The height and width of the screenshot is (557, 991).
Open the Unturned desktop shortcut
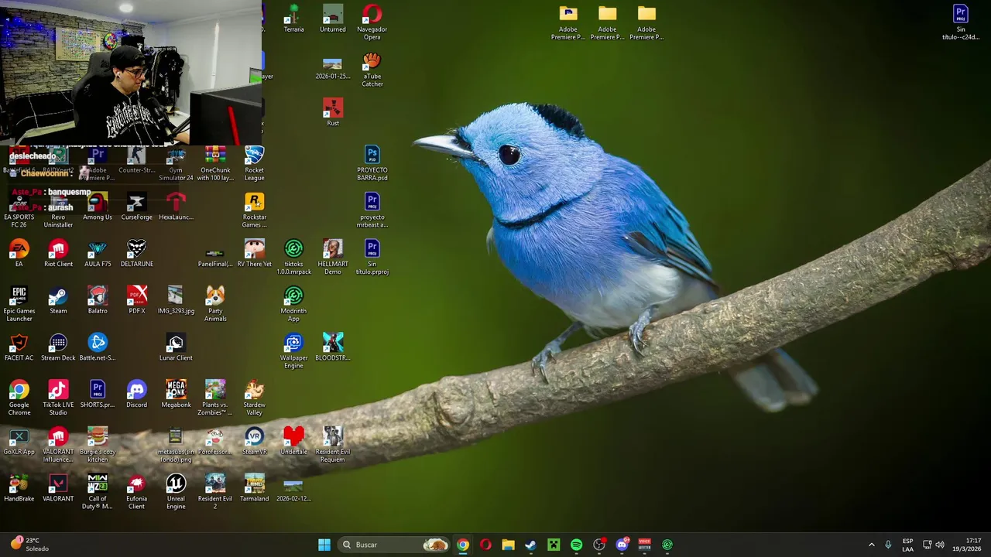333,19
